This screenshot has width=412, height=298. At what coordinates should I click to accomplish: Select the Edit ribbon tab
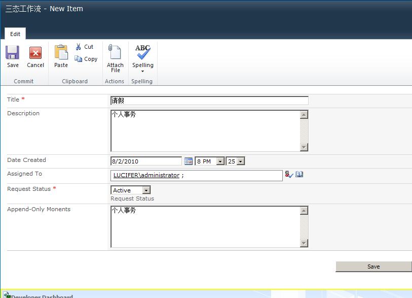coord(15,34)
